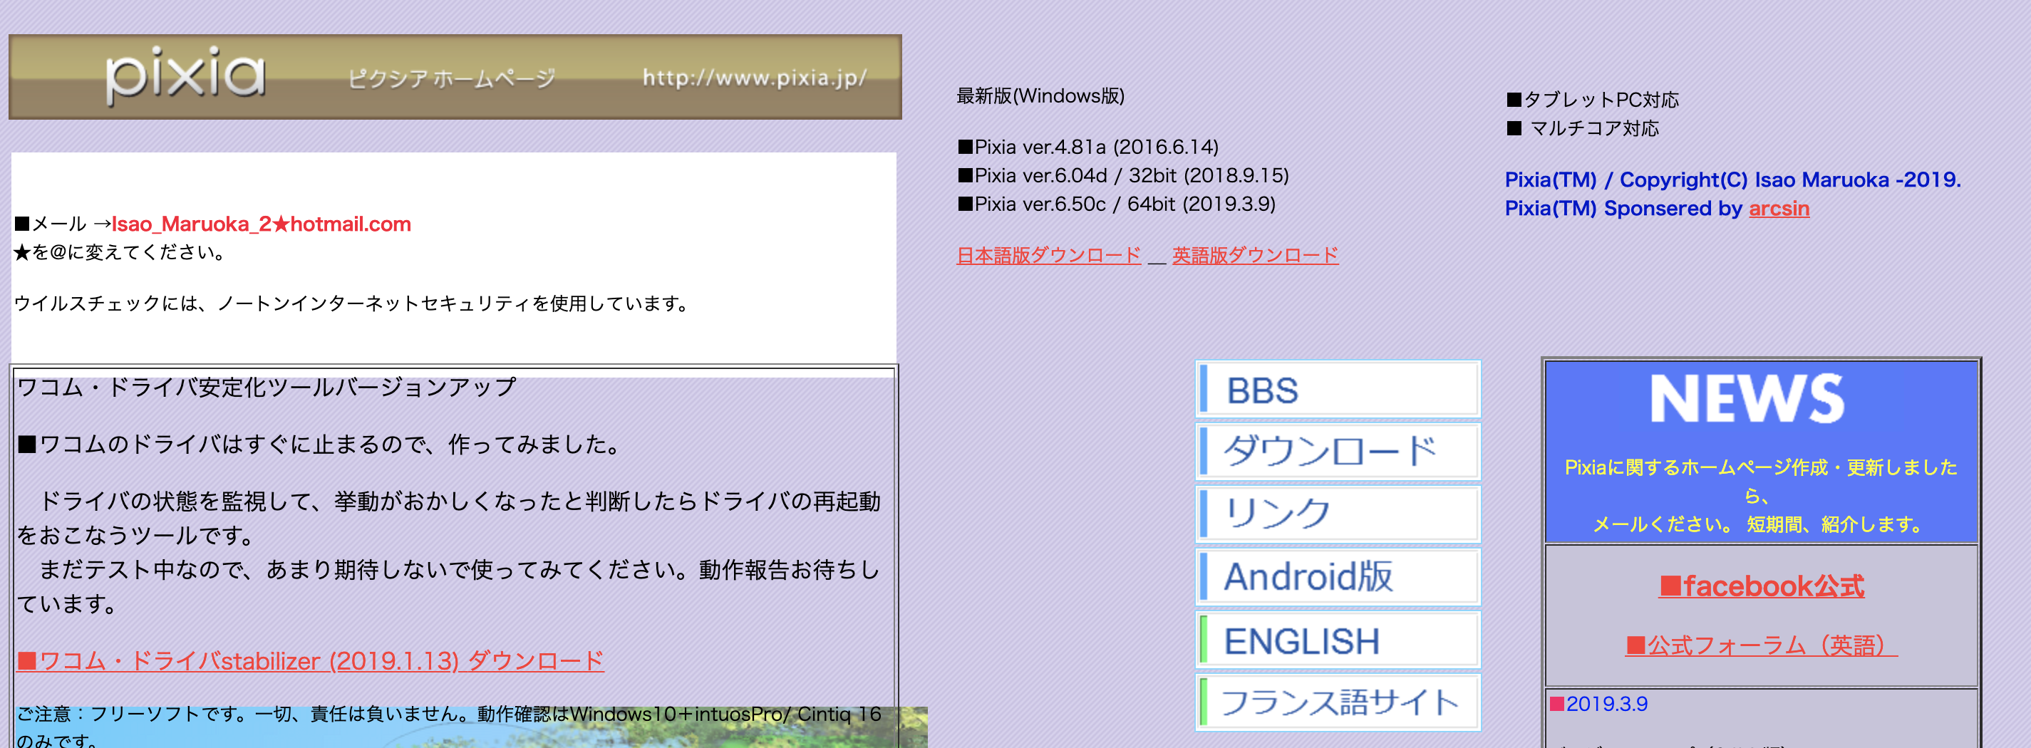The width and height of the screenshot is (2031, 748).
Task: Click the http://www.pixia.jp/ text in banner
Action: coord(755,77)
